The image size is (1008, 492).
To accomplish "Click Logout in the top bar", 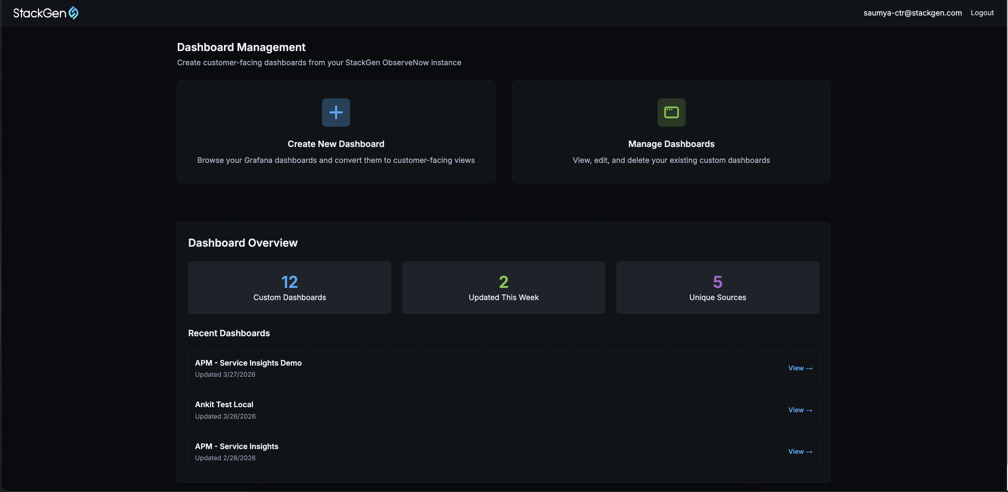I will pos(983,13).
